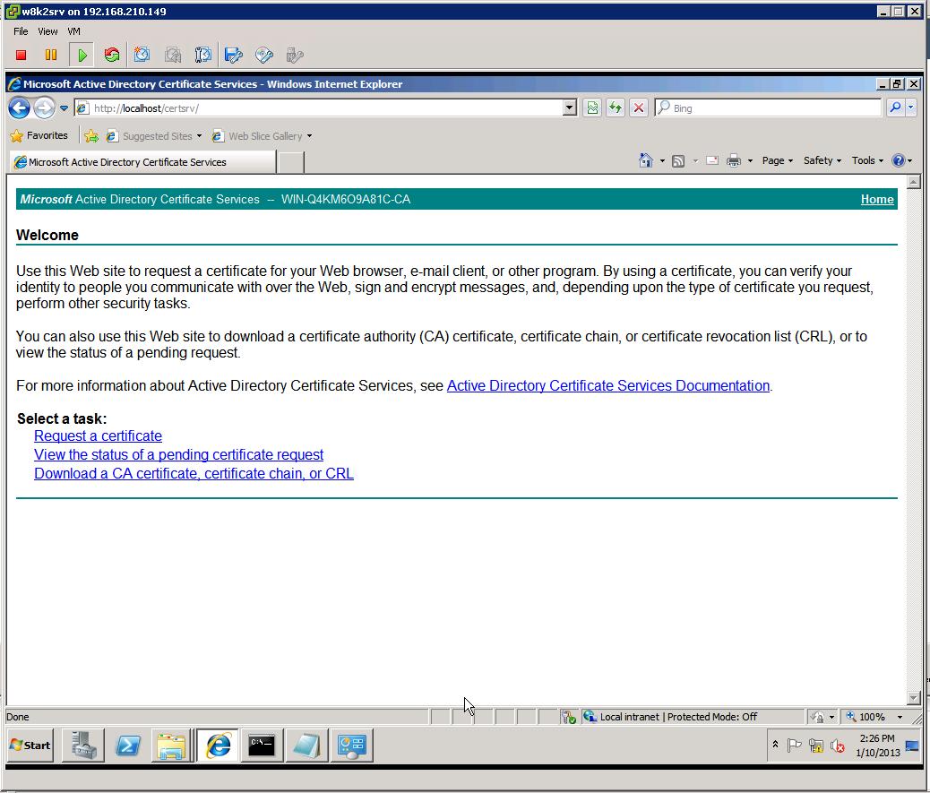
Task: Open Active Directory Certificate Services Documentation link
Action: pyautogui.click(x=608, y=385)
